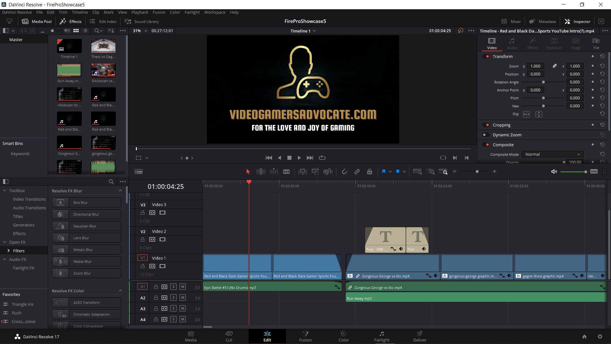Viewport: 611px width, 344px height.
Task: Expand the Filters tree item
Action: [9, 251]
